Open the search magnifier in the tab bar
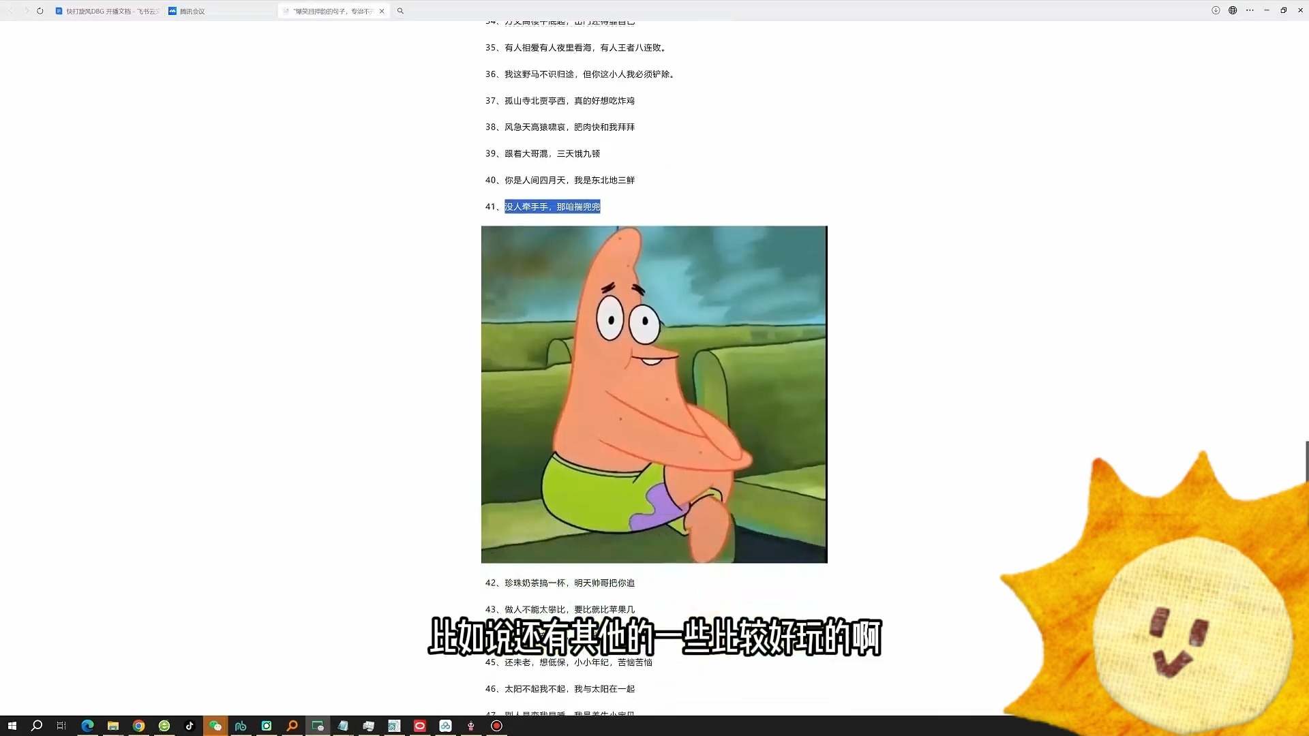Screen dimensions: 1309x736 [x=400, y=11]
